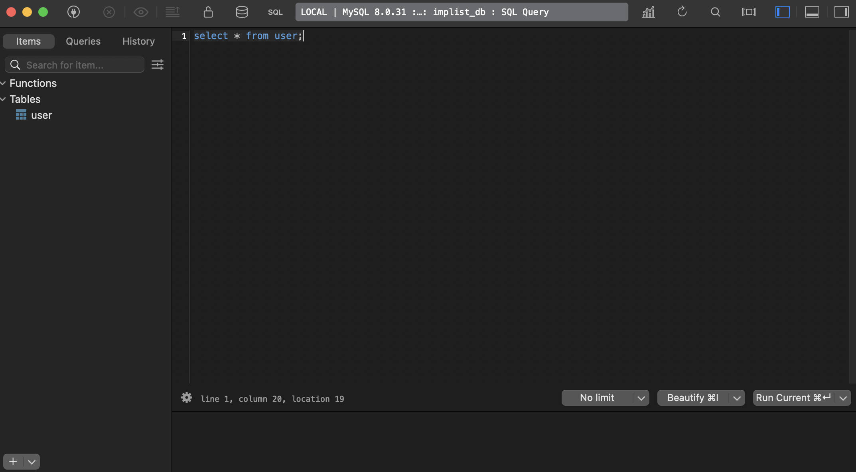Click the add new item button
Screen dimensions: 856x472
pyautogui.click(x=13, y=461)
